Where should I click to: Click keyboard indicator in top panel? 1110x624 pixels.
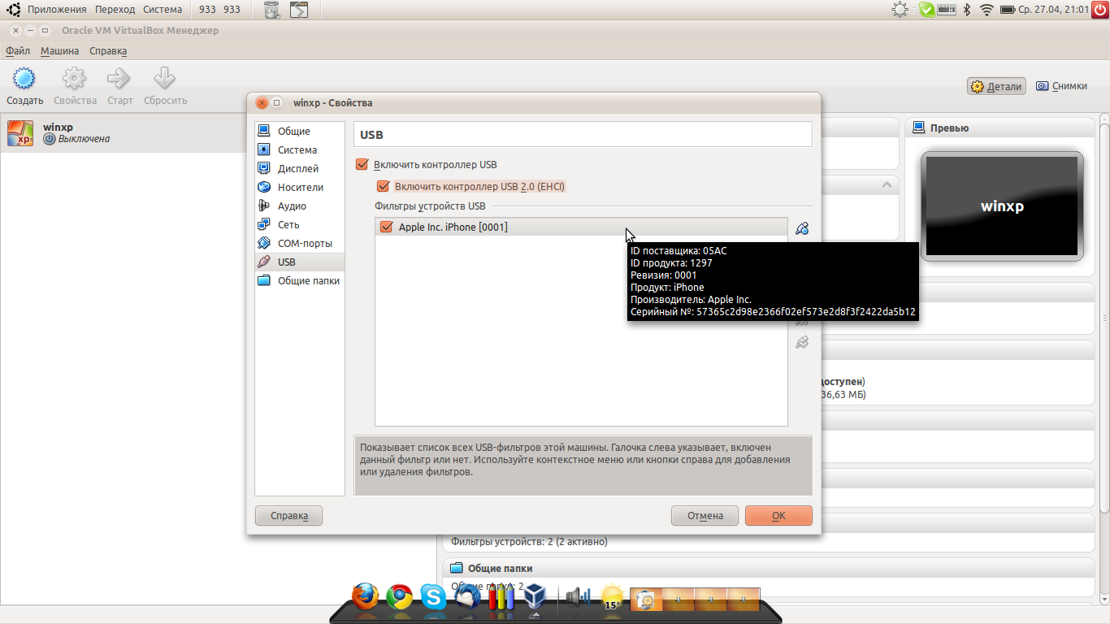coord(946,10)
